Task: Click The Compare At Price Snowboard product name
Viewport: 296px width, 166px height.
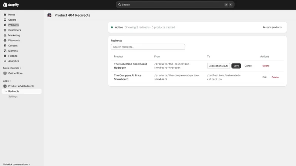Action: (x=128, y=77)
